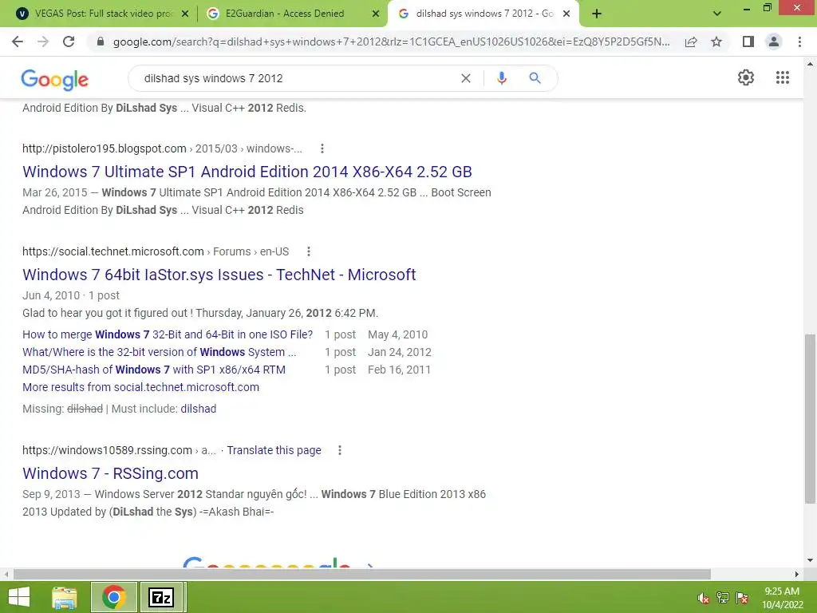
Task: Close the E2Guardian tab
Action: 376,14
